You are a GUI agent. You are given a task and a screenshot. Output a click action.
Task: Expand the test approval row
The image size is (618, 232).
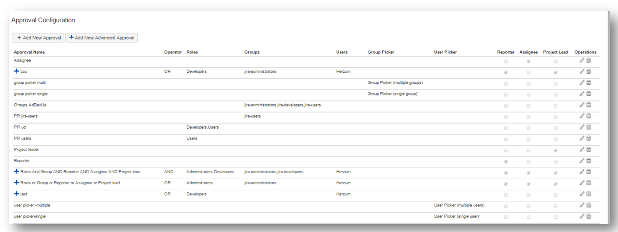pos(17,194)
